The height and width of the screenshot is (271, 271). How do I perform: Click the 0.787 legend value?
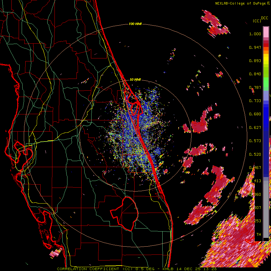[255, 87]
